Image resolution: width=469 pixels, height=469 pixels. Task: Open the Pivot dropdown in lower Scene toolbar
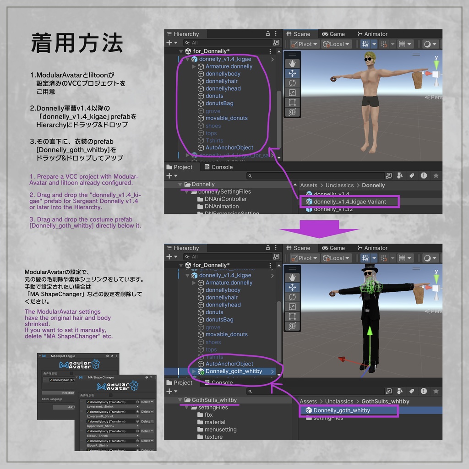[304, 258]
